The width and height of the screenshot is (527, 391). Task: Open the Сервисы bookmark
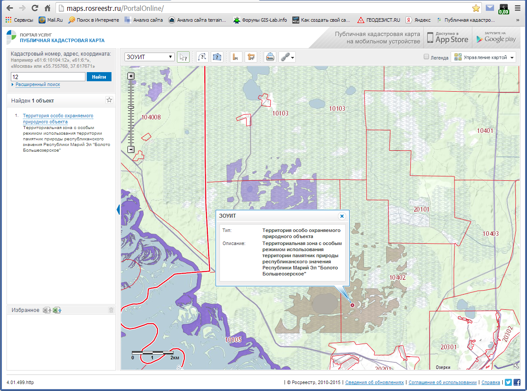(x=20, y=20)
